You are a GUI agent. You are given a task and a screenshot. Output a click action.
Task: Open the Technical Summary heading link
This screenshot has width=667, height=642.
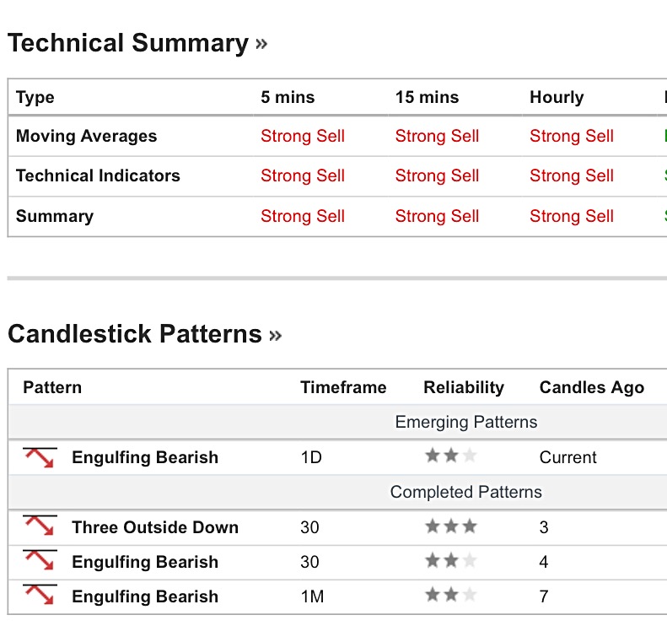click(128, 43)
